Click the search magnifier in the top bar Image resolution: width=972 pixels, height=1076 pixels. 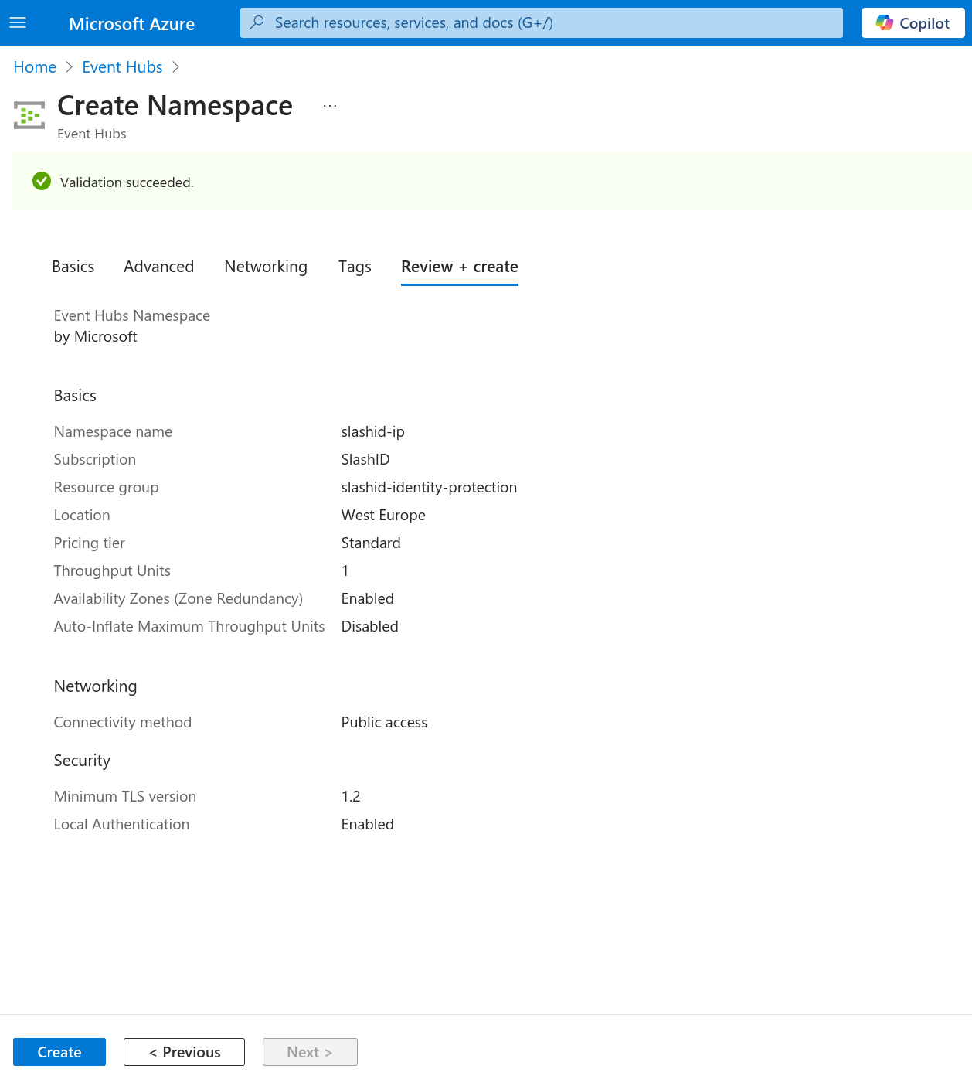[x=257, y=22]
